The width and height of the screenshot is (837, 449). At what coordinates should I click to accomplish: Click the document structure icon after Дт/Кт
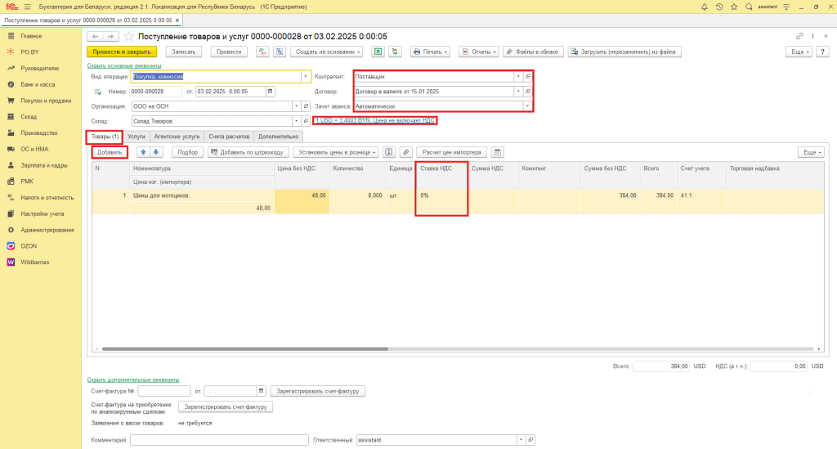[x=280, y=52]
